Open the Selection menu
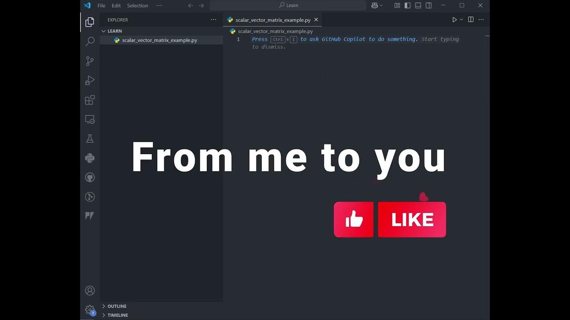Image resolution: width=570 pixels, height=320 pixels. pos(138,5)
